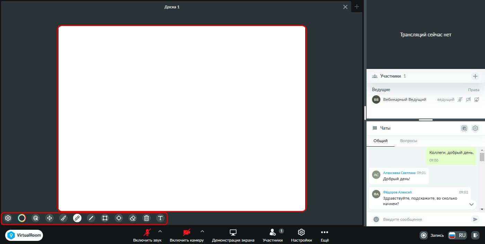Open Настройки in bottom bar
The width and height of the screenshot is (485, 244).
point(301,235)
